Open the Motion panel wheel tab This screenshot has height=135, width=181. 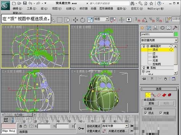coord(163,28)
